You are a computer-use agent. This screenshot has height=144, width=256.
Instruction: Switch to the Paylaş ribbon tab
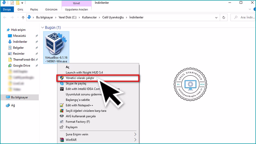pyautogui.click(x=34, y=10)
